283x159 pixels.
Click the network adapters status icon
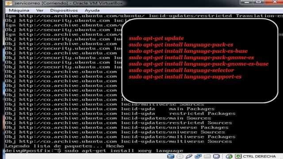(198, 156)
